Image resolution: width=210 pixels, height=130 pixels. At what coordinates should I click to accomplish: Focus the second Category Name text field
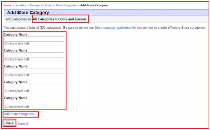tap(34, 55)
